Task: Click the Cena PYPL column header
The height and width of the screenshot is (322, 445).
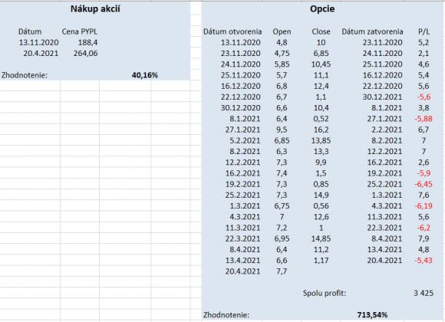Action: pyautogui.click(x=80, y=31)
